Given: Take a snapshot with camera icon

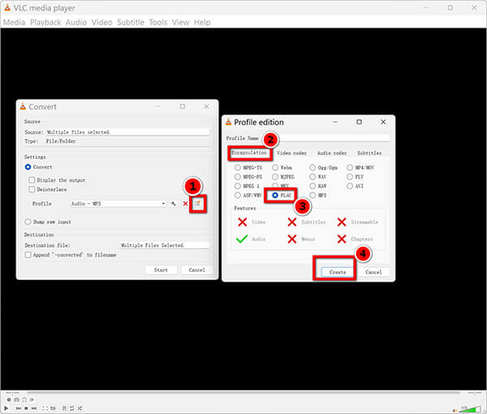Looking at the screenshot, I should click(x=17, y=399).
